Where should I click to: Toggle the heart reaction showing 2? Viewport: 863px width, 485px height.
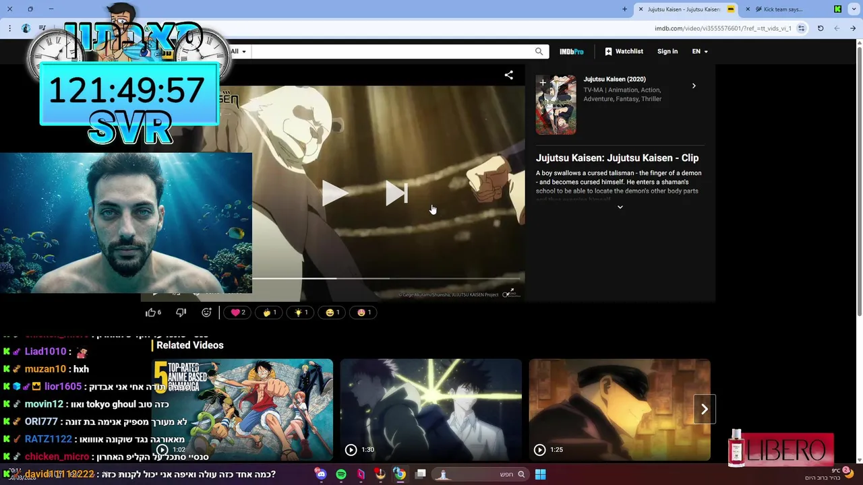tap(237, 313)
